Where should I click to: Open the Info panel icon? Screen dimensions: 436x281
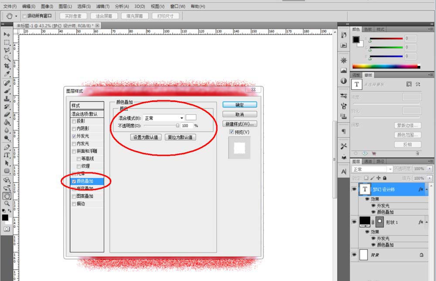coord(344,81)
